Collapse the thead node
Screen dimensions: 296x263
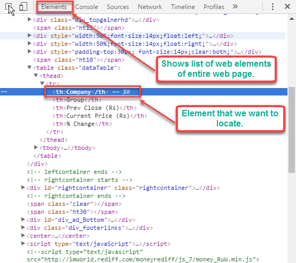pyautogui.click(x=36, y=75)
